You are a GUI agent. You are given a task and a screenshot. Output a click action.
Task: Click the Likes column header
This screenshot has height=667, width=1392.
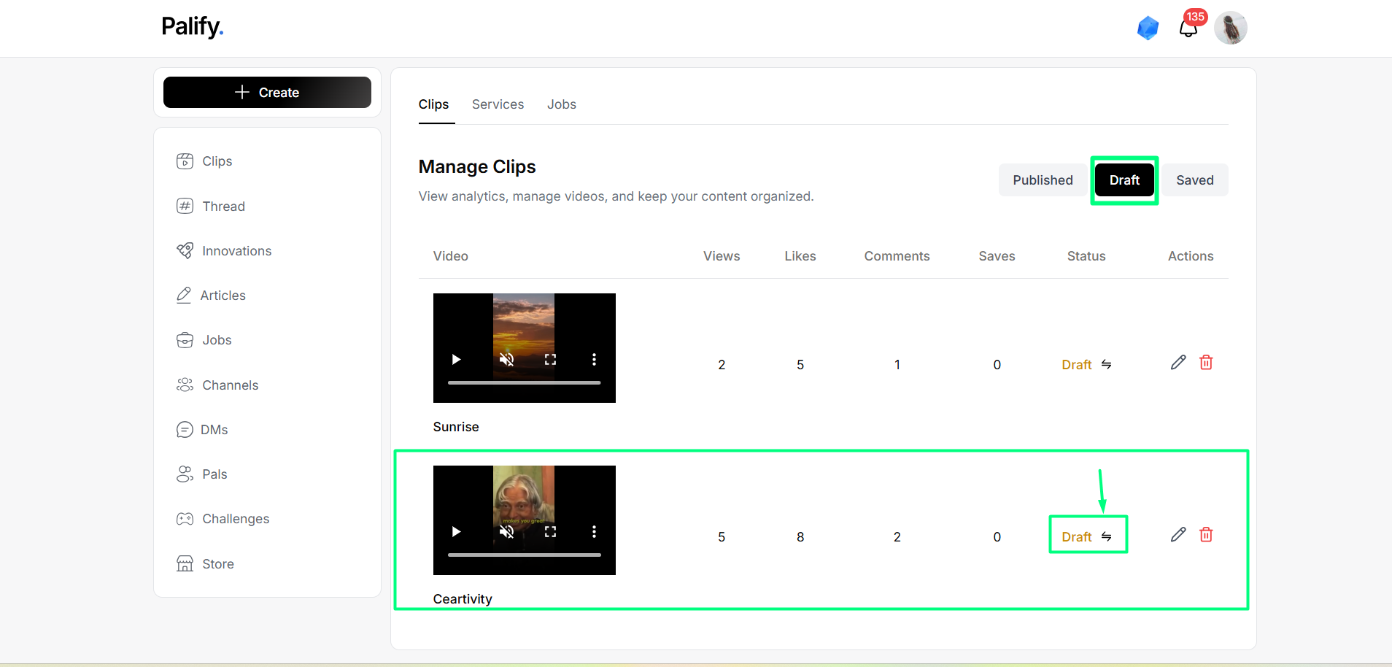coord(800,256)
